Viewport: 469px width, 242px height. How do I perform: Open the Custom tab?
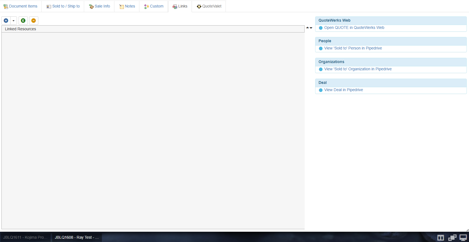tap(154, 6)
